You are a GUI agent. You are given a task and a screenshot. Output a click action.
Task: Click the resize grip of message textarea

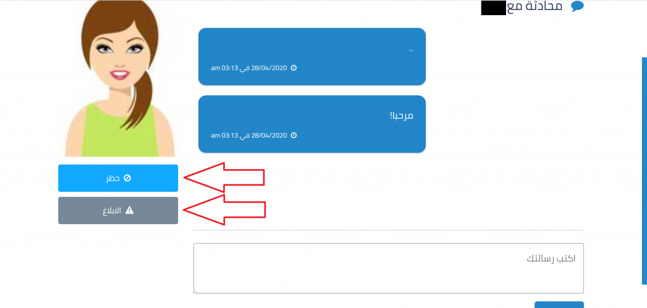point(196,291)
